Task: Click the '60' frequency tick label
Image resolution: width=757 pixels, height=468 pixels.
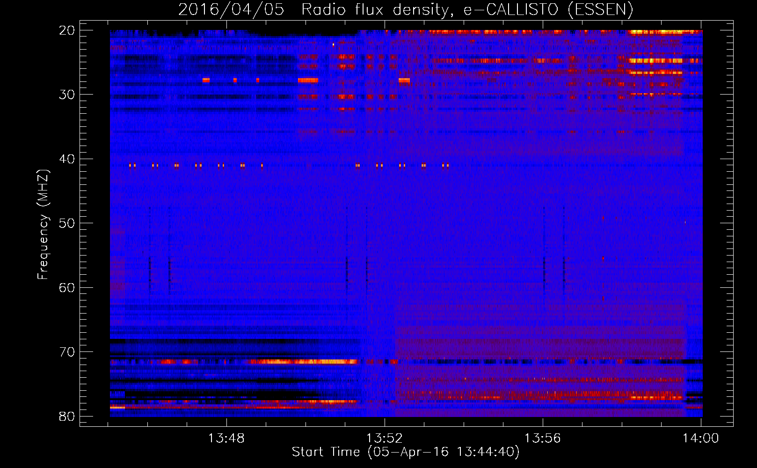Action: coord(67,287)
